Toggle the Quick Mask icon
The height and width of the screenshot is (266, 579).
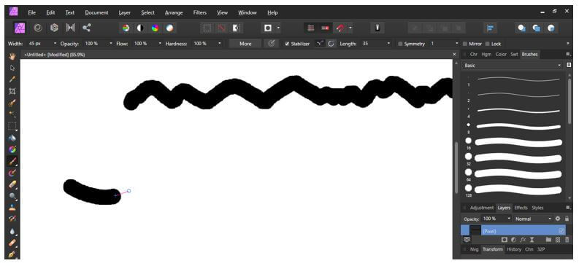(268, 28)
